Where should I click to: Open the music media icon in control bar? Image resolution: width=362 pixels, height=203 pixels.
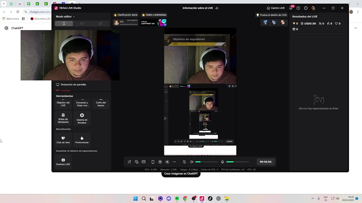(137, 162)
